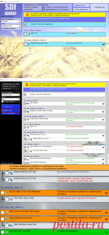Click the ASUS USB2.0 UVC VGA WebCam icon in Dark window
The image size is (109, 235).
(28, 147)
